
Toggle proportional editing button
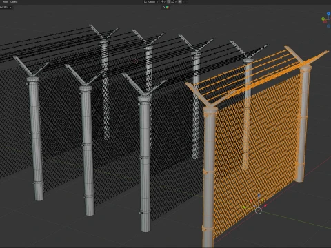click(180, 2)
